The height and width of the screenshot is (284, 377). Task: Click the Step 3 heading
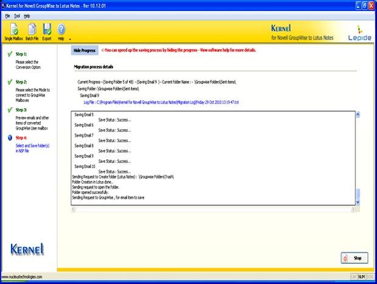[x=21, y=109]
